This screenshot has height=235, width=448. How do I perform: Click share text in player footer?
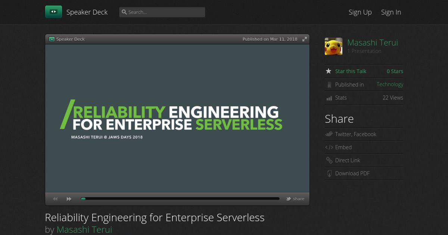[299, 199]
